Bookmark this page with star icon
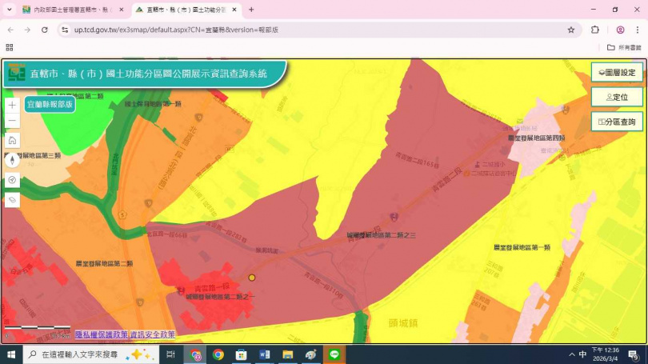 tap(571, 30)
